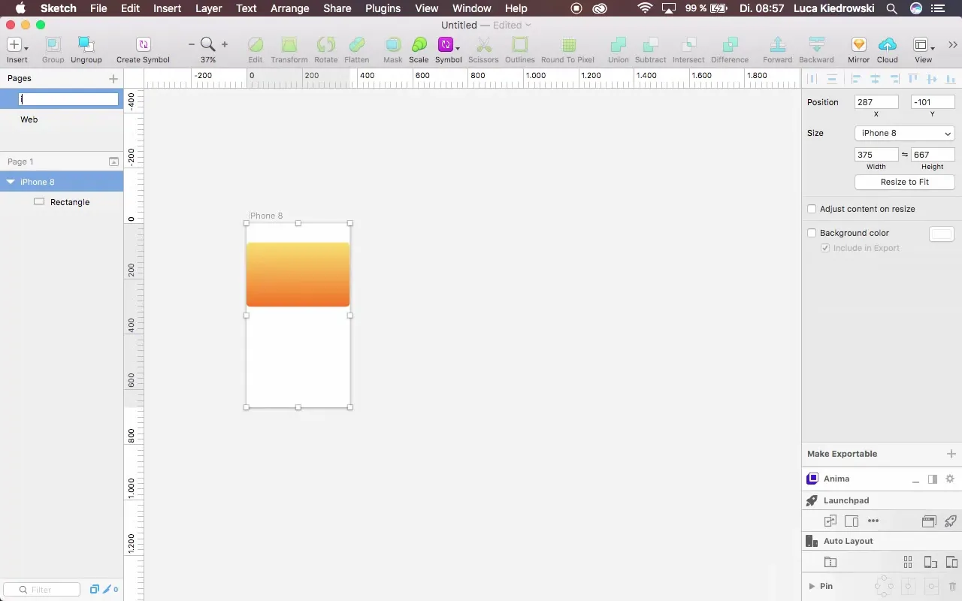962x601 pixels.
Task: Open the Insert menu in menu bar
Action: [x=167, y=8]
